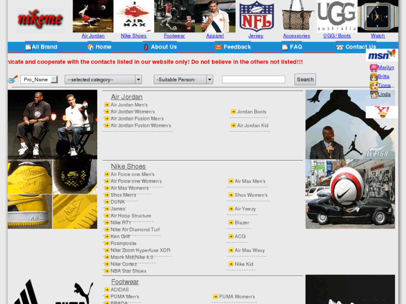Open the Apparel header link
Screen dimensions: 406x304
[x=215, y=36]
